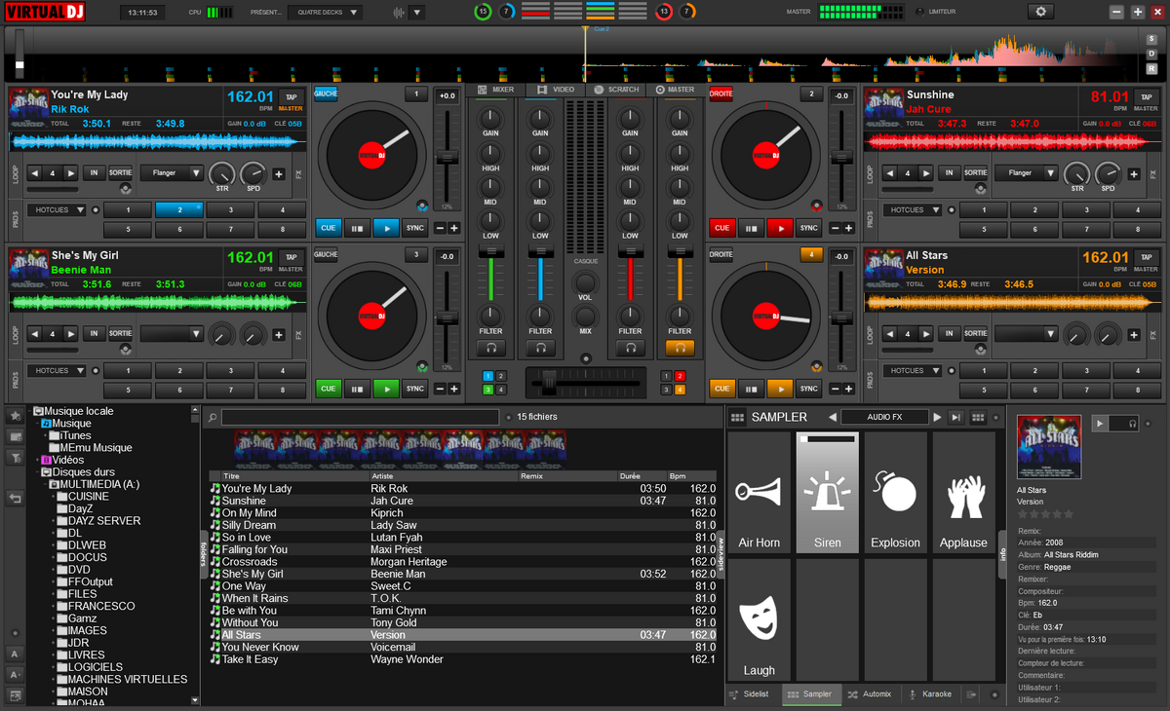Click All Stars album art in info panel
The width and height of the screenshot is (1170, 711).
click(1049, 448)
